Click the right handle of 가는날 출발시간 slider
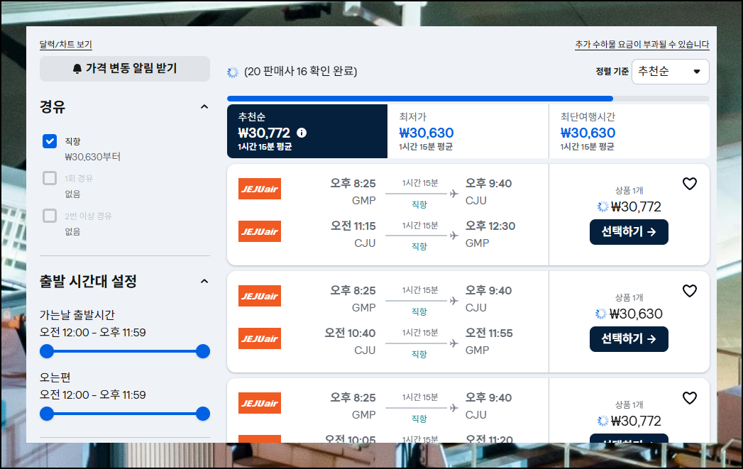This screenshot has width=743, height=469. click(x=203, y=351)
